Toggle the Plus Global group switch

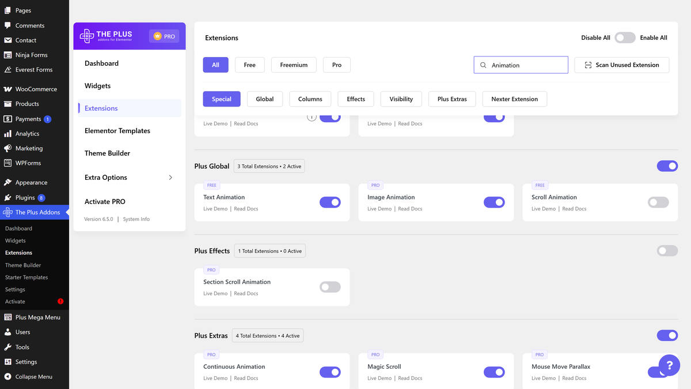pos(667,166)
